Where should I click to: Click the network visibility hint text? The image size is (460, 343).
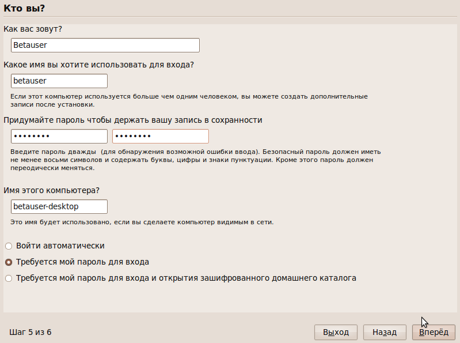(x=142, y=222)
